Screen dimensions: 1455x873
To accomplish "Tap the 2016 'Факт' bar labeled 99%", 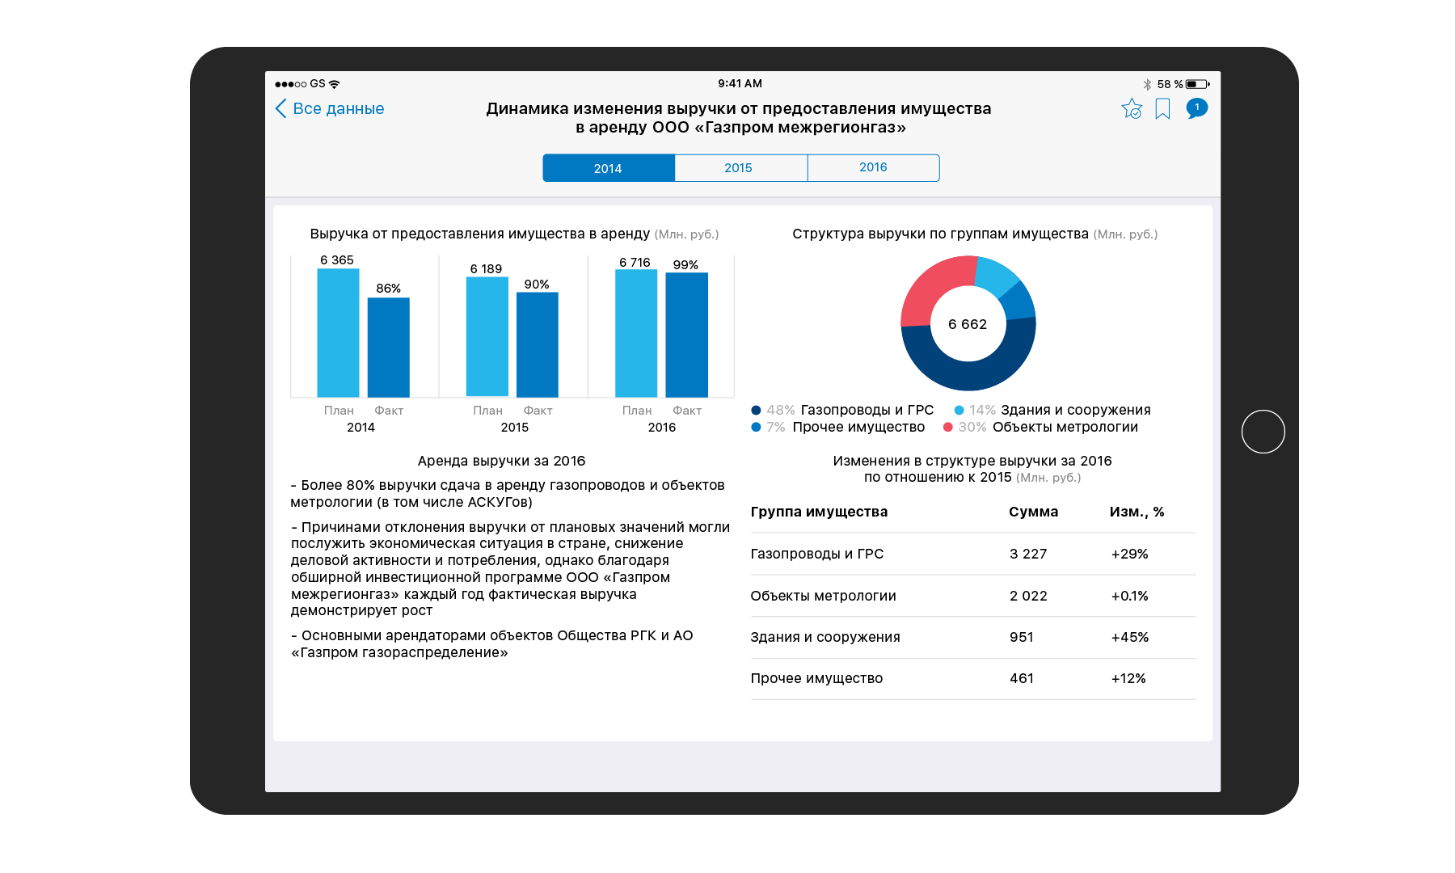I will coord(686,335).
